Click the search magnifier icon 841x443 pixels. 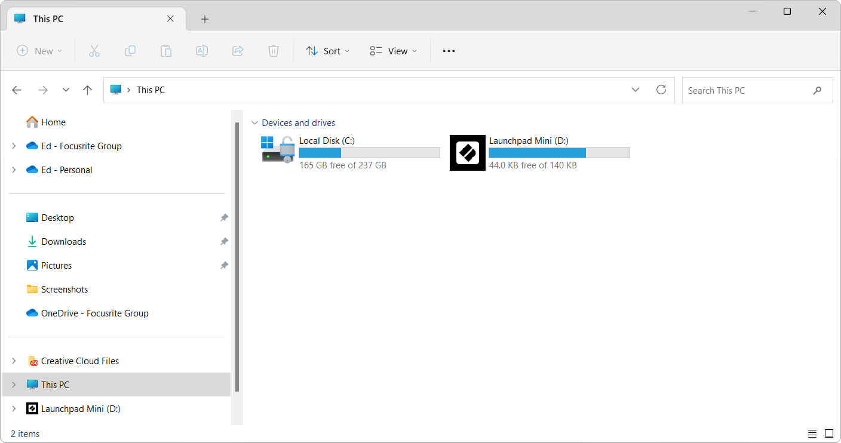[x=817, y=90]
